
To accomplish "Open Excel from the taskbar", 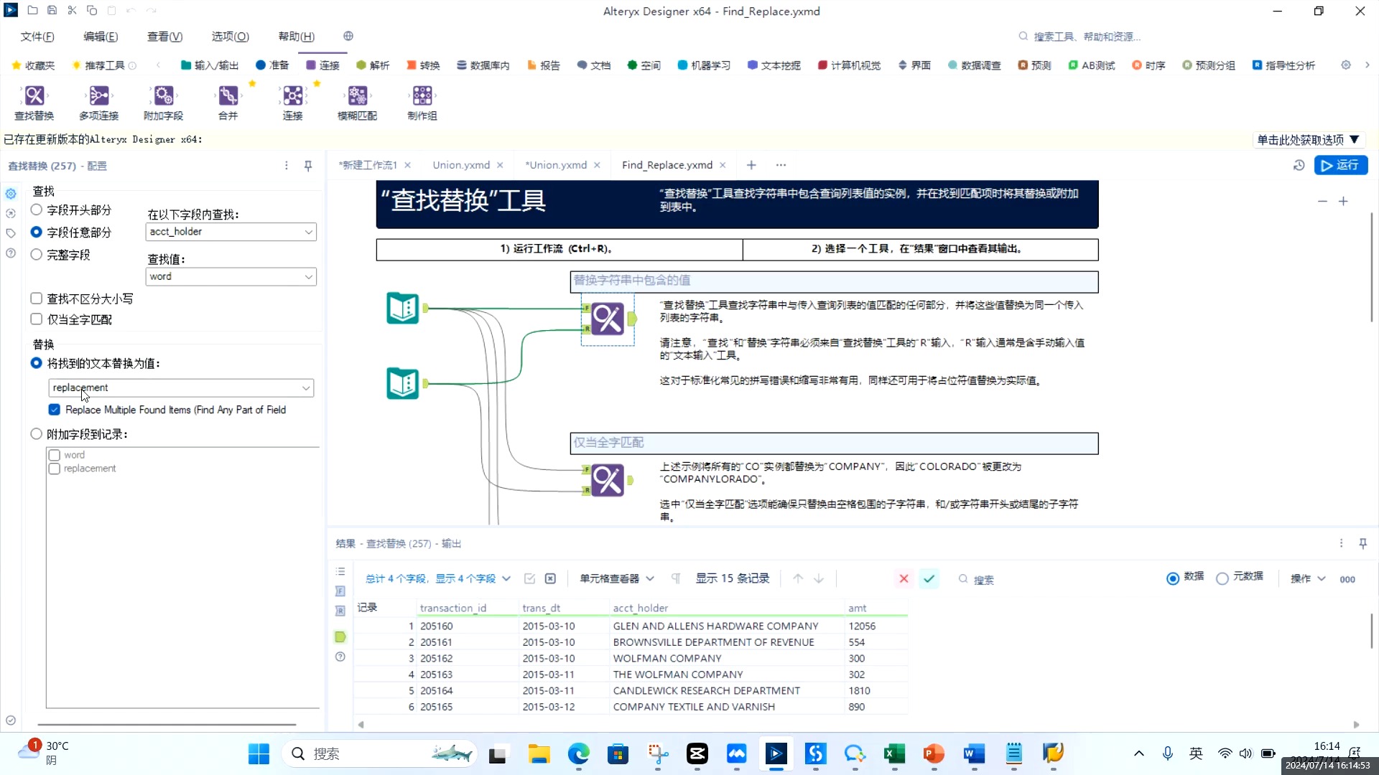I will coord(893,754).
